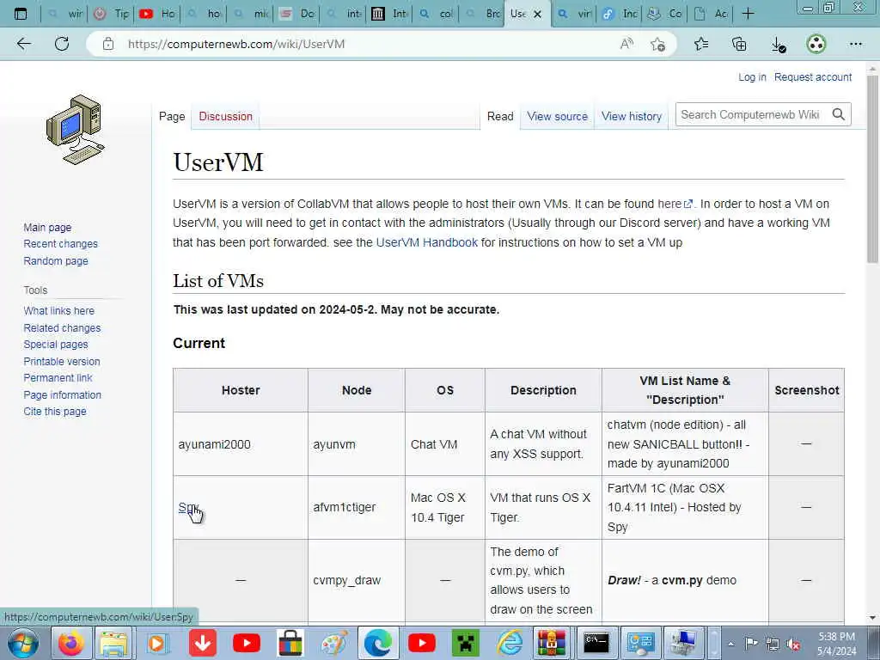The image size is (880, 660).
Task: Click the browser back arrow
Action: tap(23, 44)
